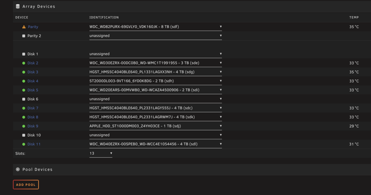Click the green status dot for Disk 3
This screenshot has width=371, height=195.
click(24, 72)
